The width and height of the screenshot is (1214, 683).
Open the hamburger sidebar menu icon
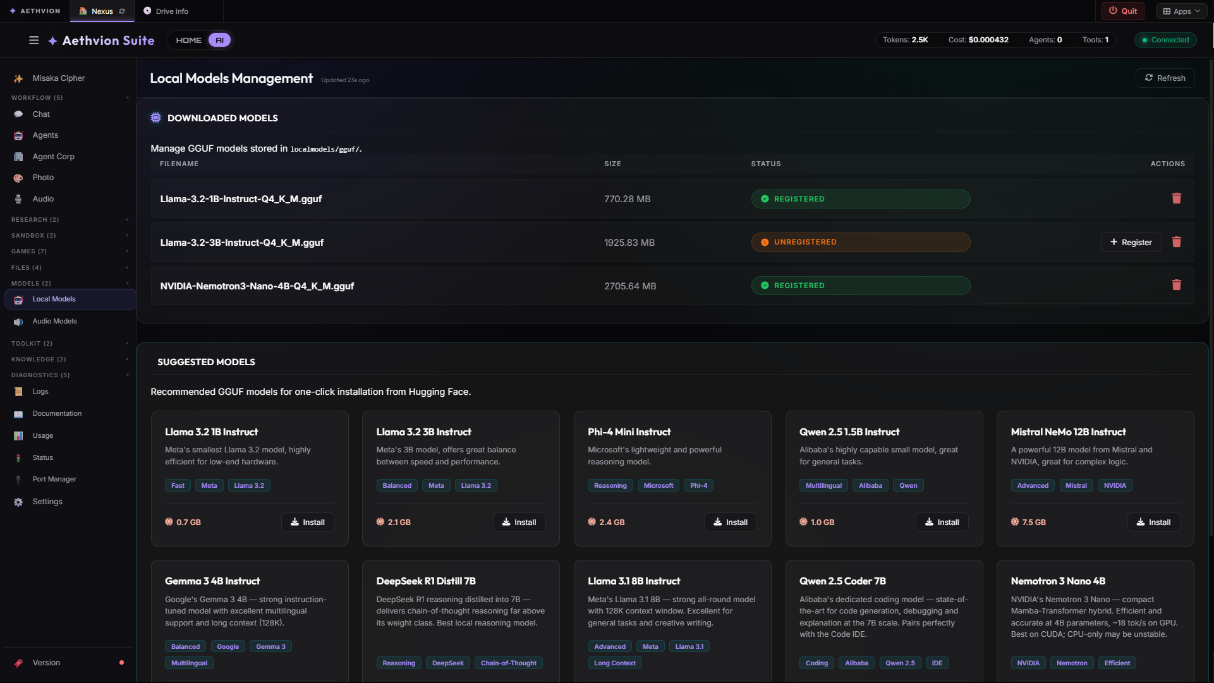point(34,40)
